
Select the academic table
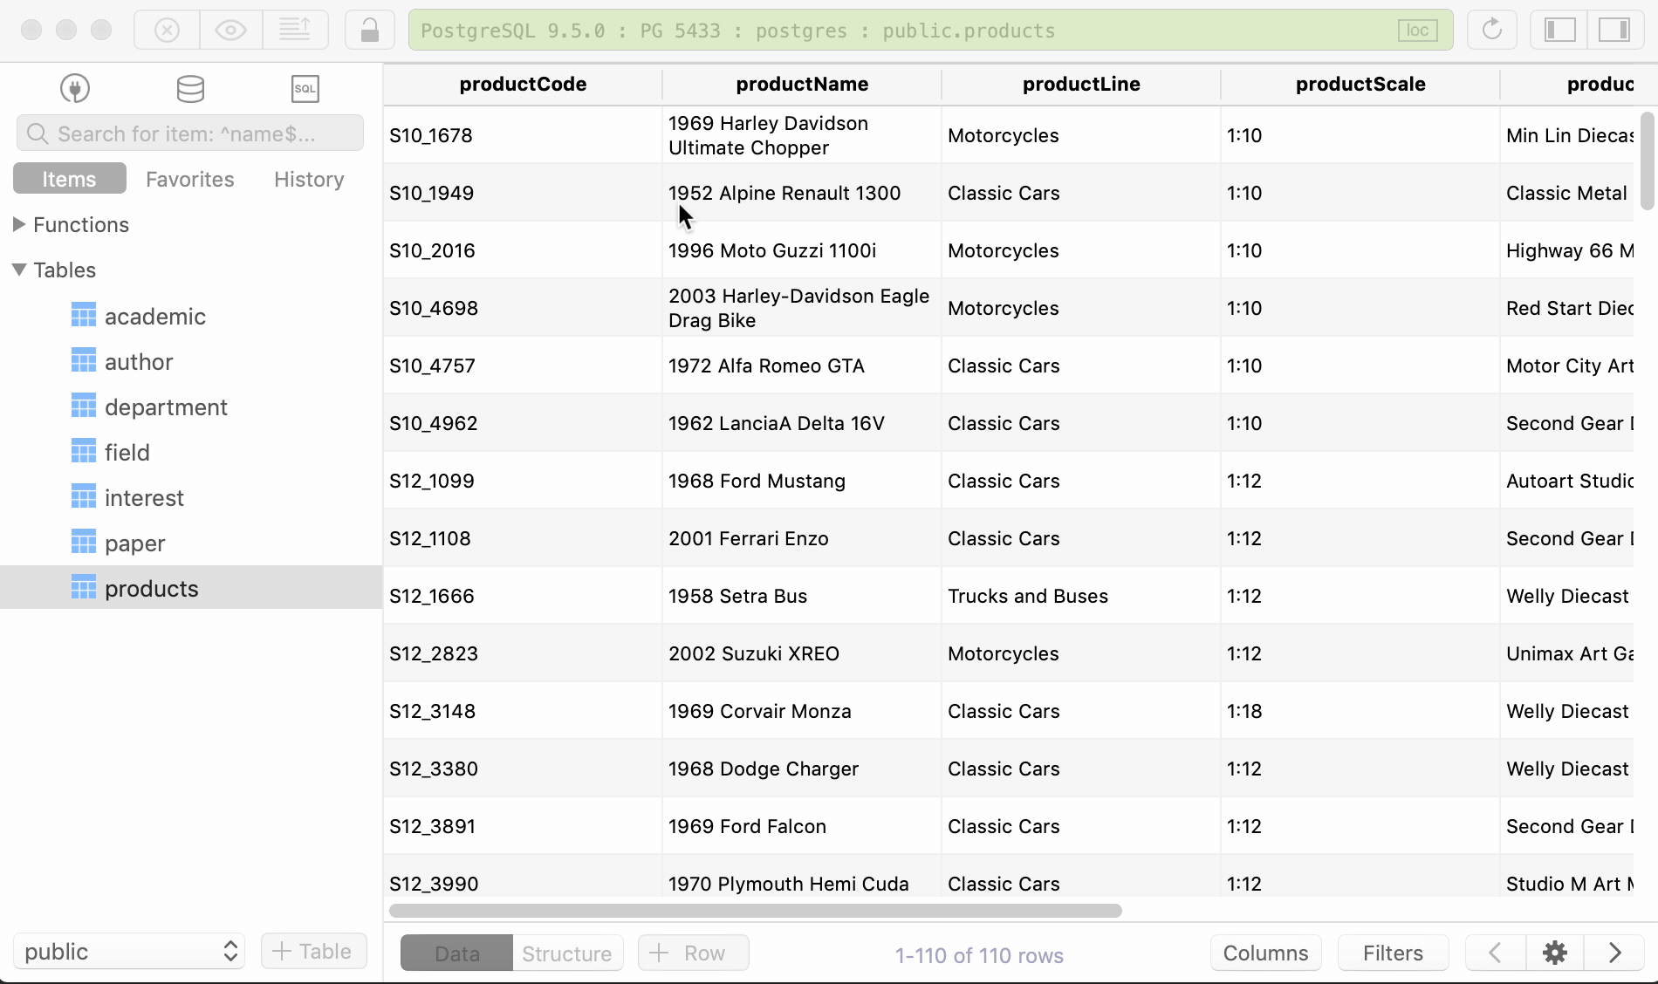tap(191, 316)
